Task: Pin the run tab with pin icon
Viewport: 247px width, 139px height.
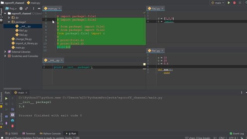Action: [6, 123]
